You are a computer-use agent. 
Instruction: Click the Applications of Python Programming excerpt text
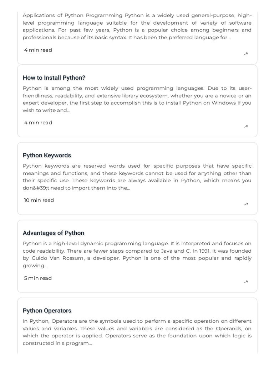point(137,26)
